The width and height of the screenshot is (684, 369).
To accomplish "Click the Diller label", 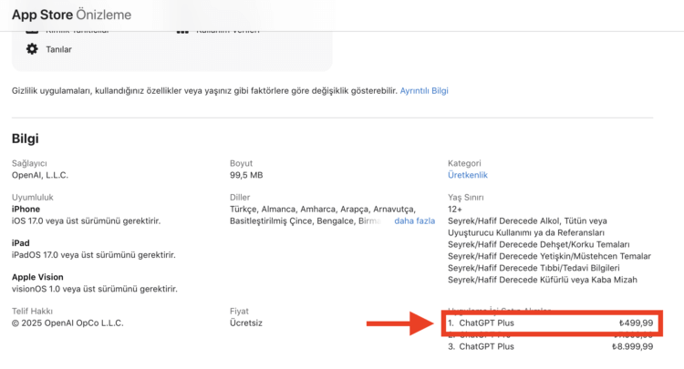I will (240, 197).
